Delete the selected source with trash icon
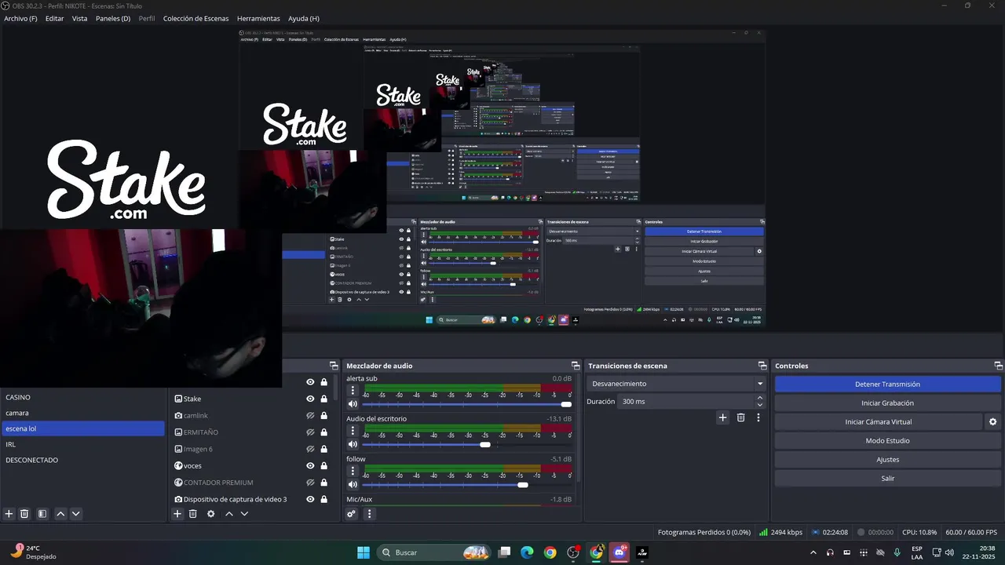Screen dimensions: 1005x565 [x=193, y=514]
